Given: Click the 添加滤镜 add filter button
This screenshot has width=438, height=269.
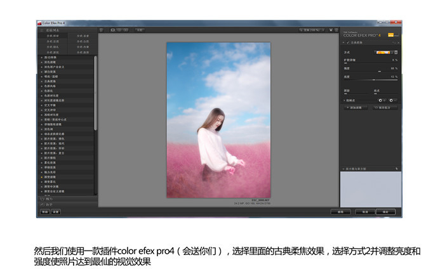Looking at the screenshot, I should [355, 107].
